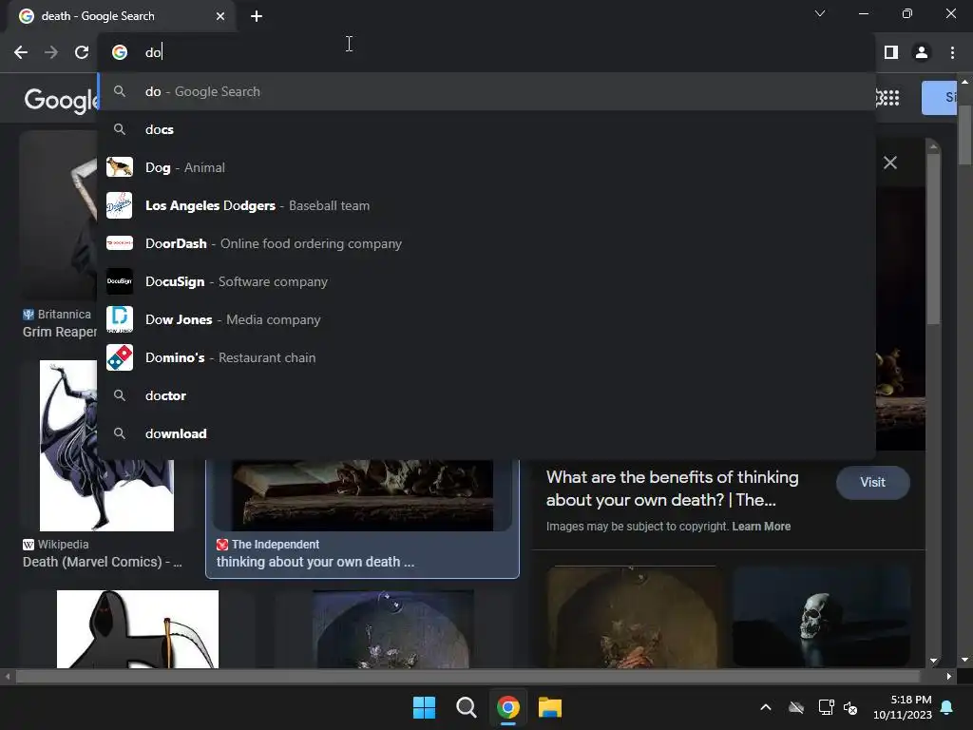The height and width of the screenshot is (730, 973).
Task: Click the OneDrive cloud icon in system tray
Action: coord(796,707)
